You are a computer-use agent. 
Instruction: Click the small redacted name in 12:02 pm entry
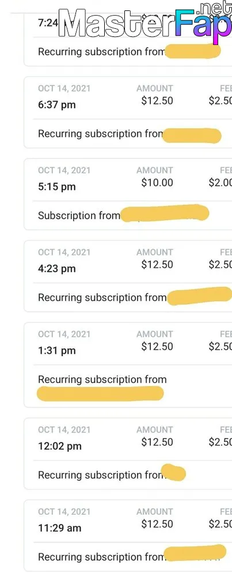(174, 473)
